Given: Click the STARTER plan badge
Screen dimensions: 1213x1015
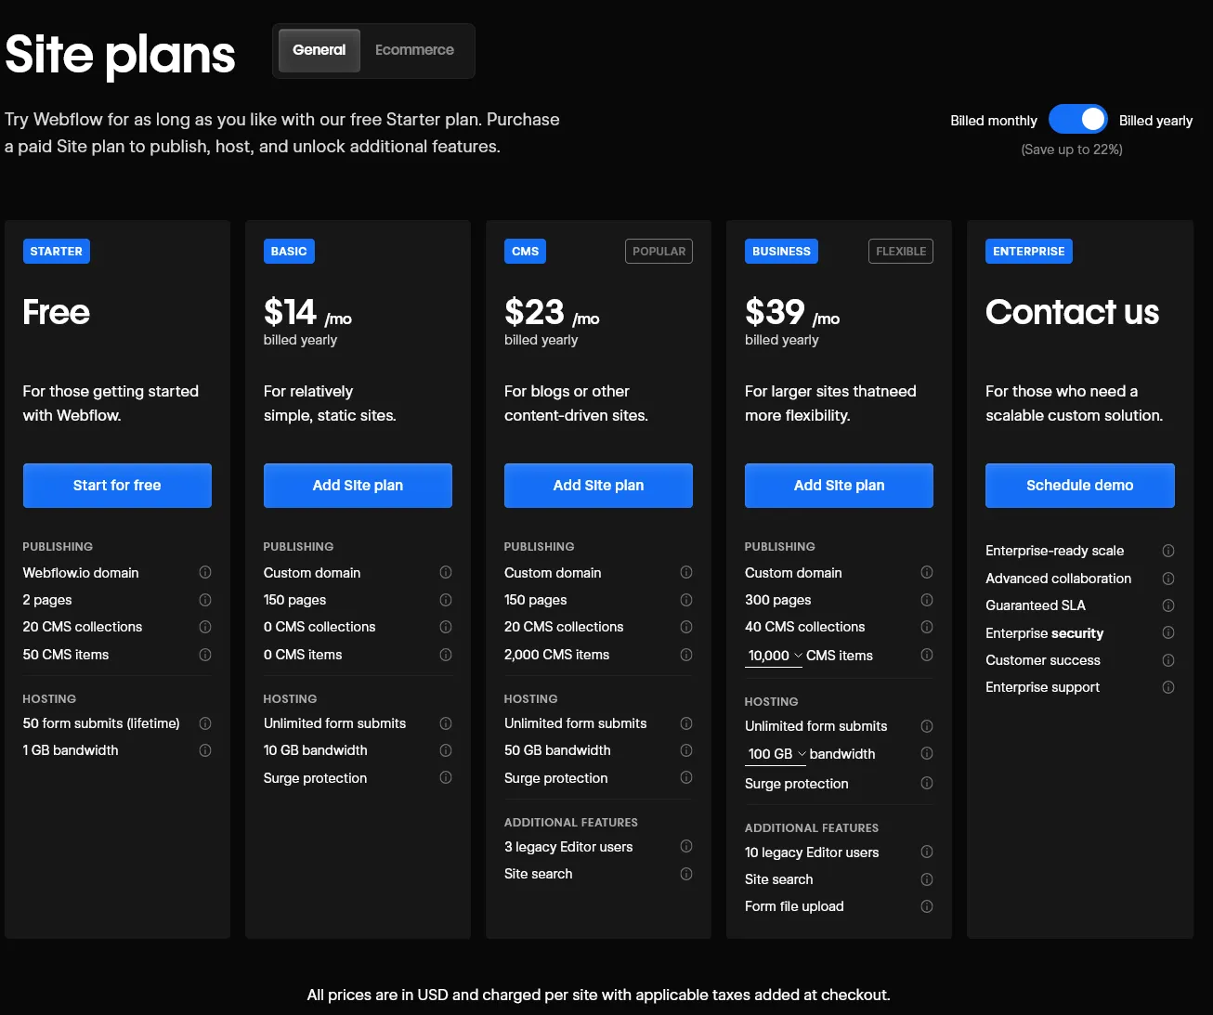Looking at the screenshot, I should pos(57,252).
